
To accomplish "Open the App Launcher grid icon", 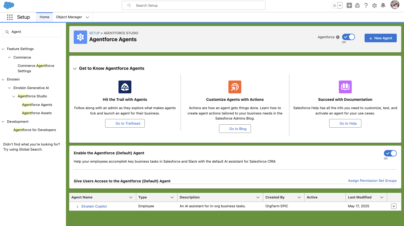I will [x=10, y=17].
